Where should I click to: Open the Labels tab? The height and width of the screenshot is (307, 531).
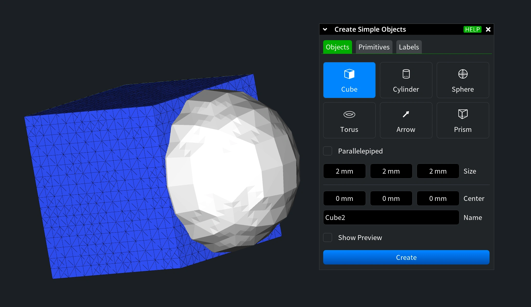(409, 47)
